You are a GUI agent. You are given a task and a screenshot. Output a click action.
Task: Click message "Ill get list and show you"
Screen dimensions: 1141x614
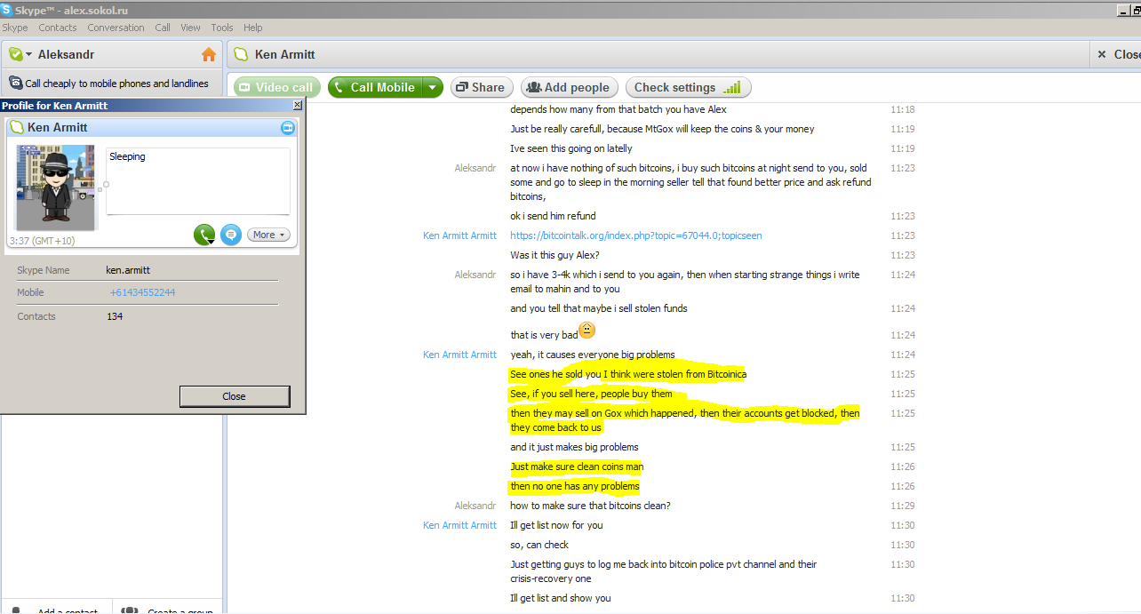coord(561,598)
